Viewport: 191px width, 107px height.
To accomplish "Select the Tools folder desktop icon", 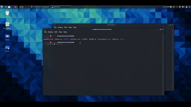I will (7, 49).
